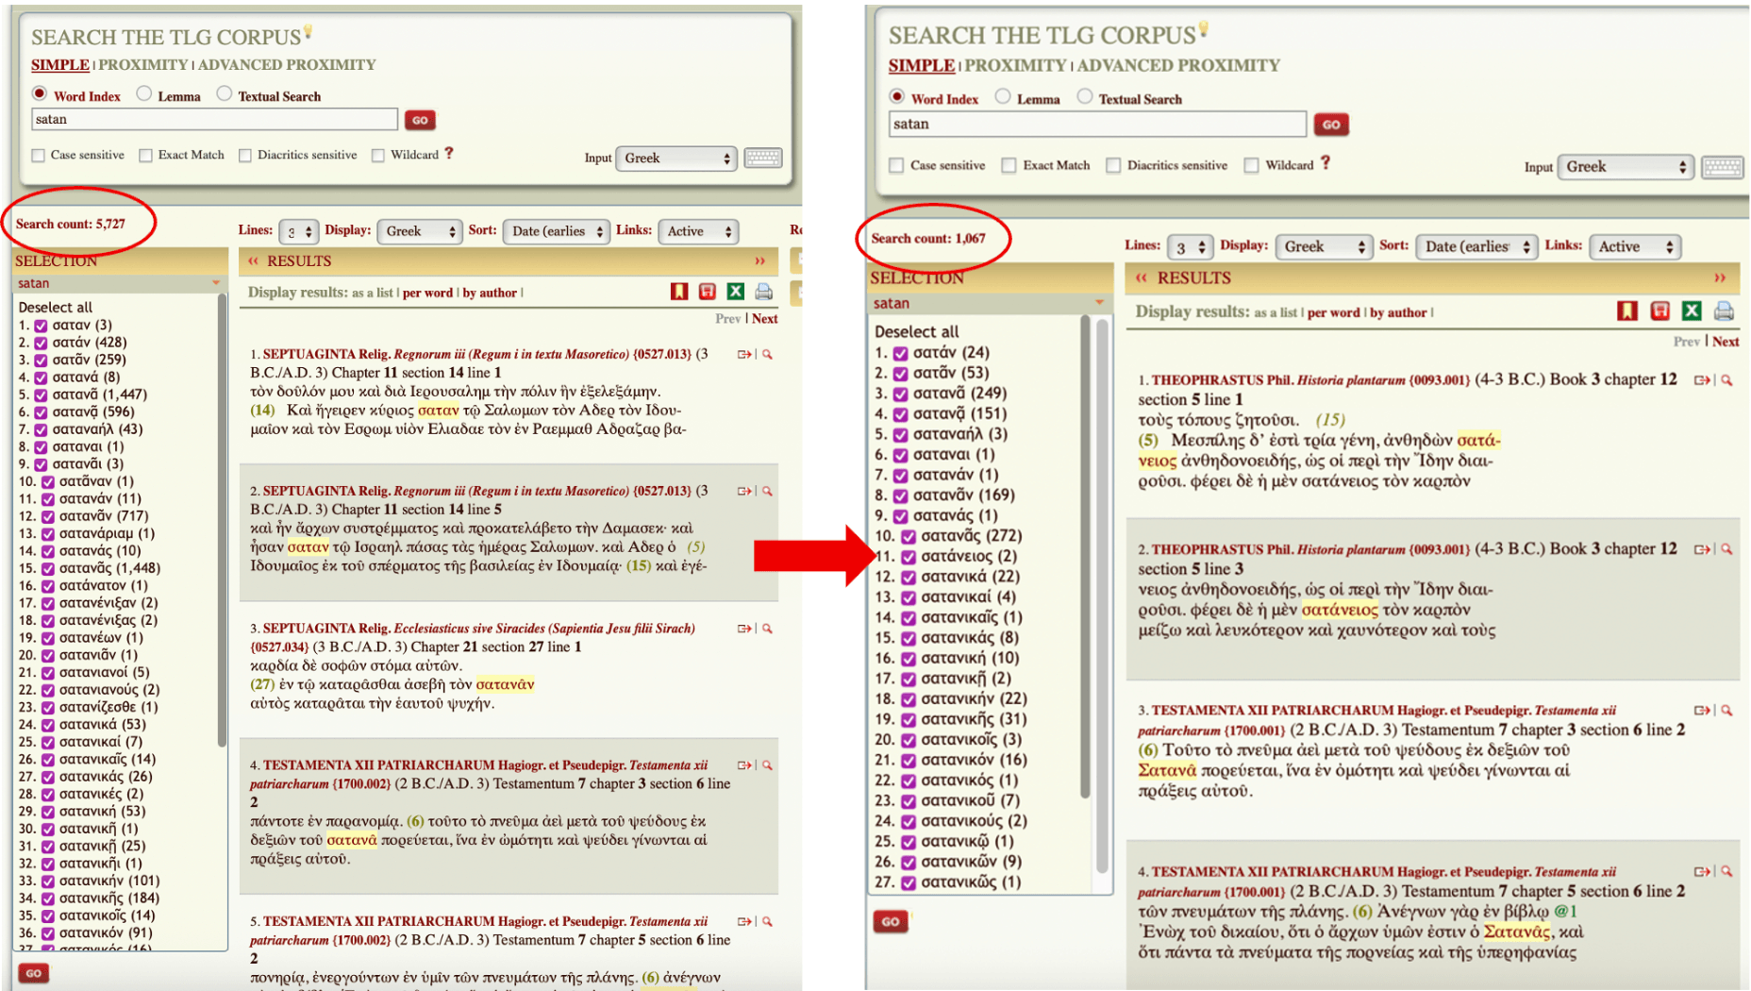The height and width of the screenshot is (991, 1751).
Task: Open the virtual keyboard icon in the right search form
Action: [1722, 167]
